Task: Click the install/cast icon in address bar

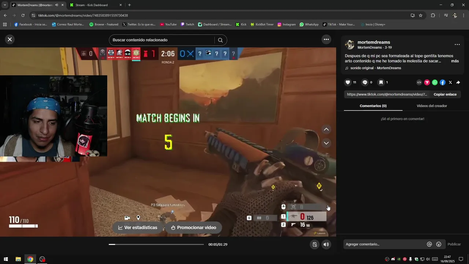Action: click(x=413, y=15)
